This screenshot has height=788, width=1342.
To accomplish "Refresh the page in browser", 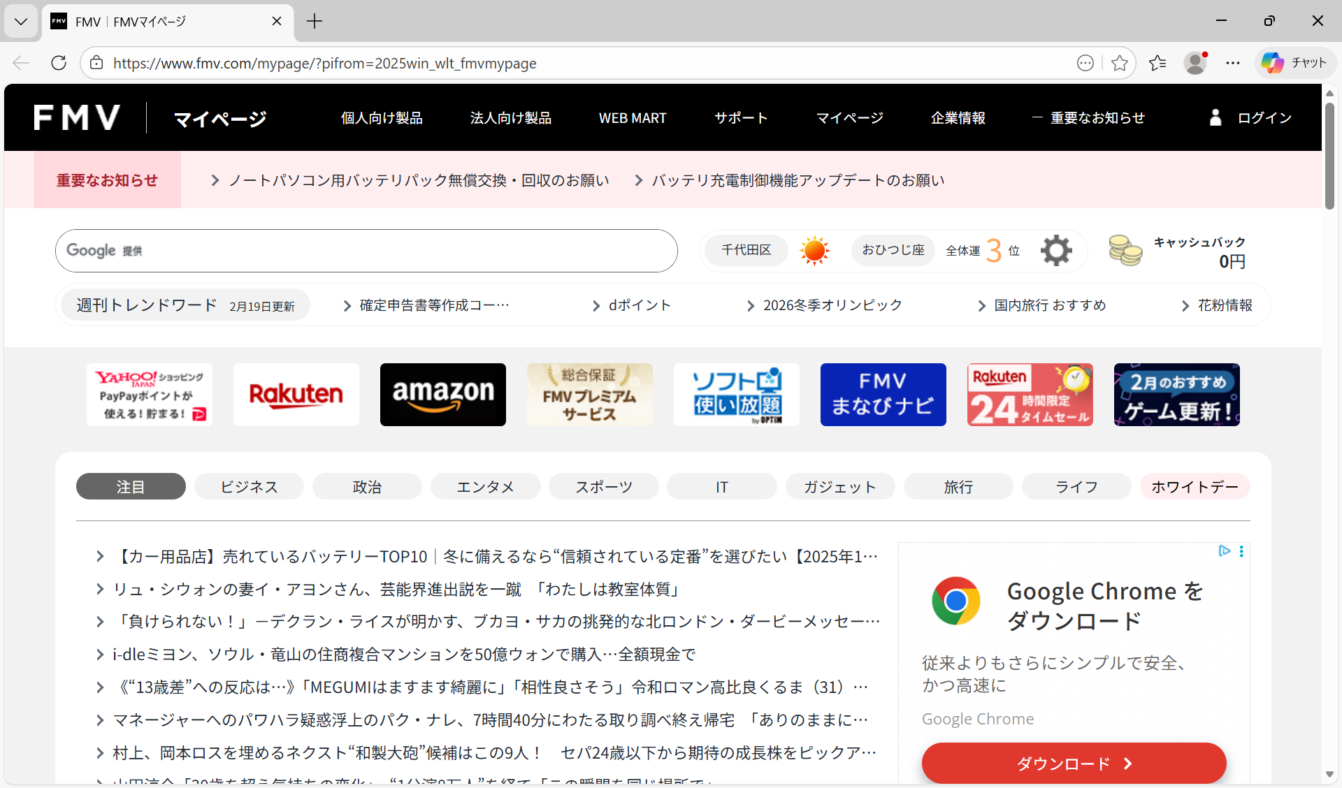I will click(59, 63).
